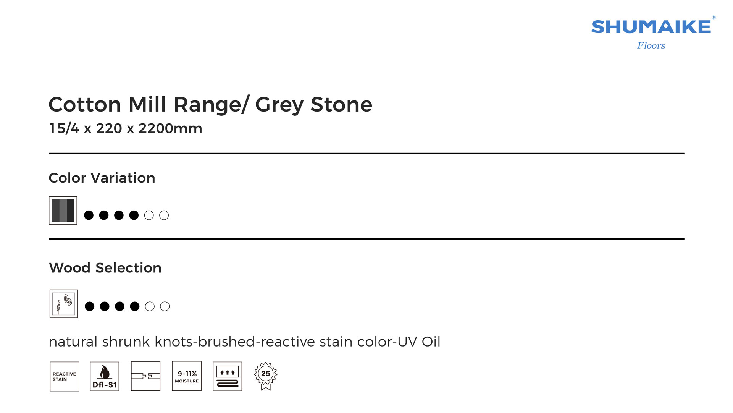Viewport: 733px width, 413px height.
Task: Click the Floors text under the logo
Action: 651,45
